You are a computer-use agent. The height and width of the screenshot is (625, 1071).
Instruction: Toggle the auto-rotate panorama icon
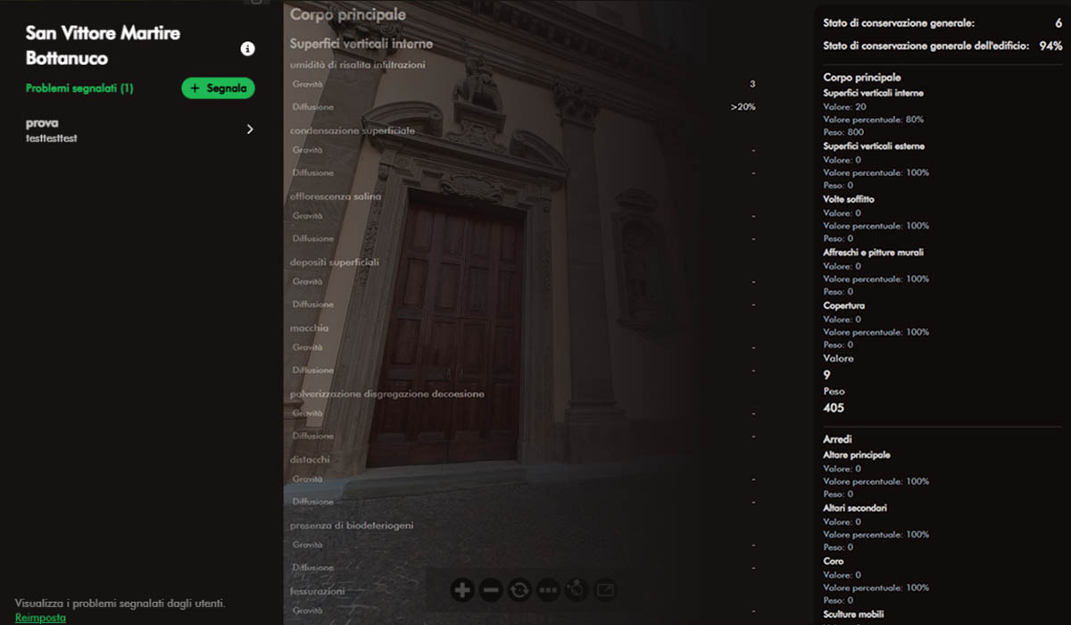519,589
